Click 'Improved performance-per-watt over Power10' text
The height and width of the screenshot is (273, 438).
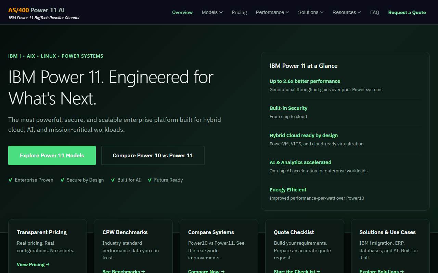pyautogui.click(x=317, y=198)
